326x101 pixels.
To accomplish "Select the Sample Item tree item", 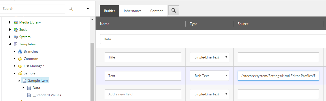I will [38, 81].
